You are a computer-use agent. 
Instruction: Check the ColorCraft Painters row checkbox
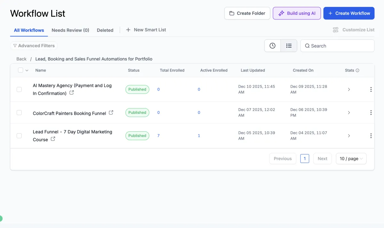[19, 113]
